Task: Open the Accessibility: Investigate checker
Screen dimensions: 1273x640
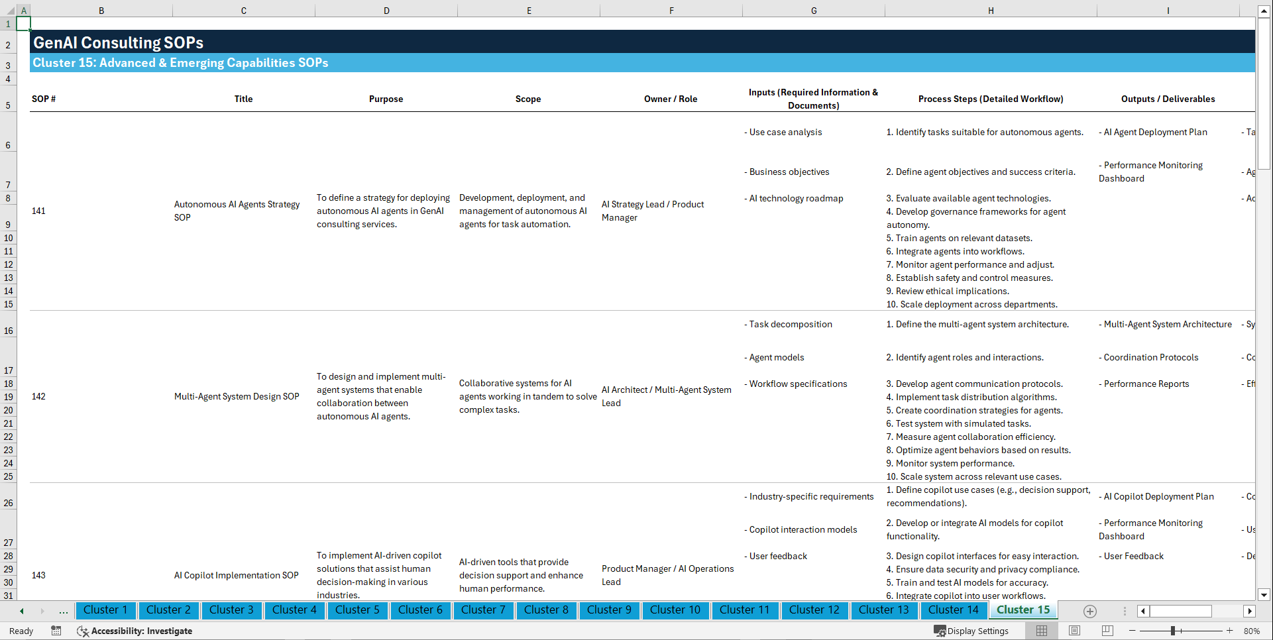Action: coord(135,631)
